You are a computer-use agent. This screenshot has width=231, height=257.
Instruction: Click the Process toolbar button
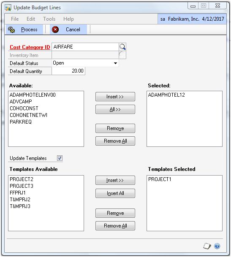24,30
